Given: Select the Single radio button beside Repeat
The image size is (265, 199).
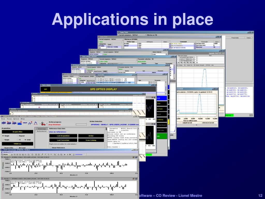Looking at the screenshot, I should point(3,136).
